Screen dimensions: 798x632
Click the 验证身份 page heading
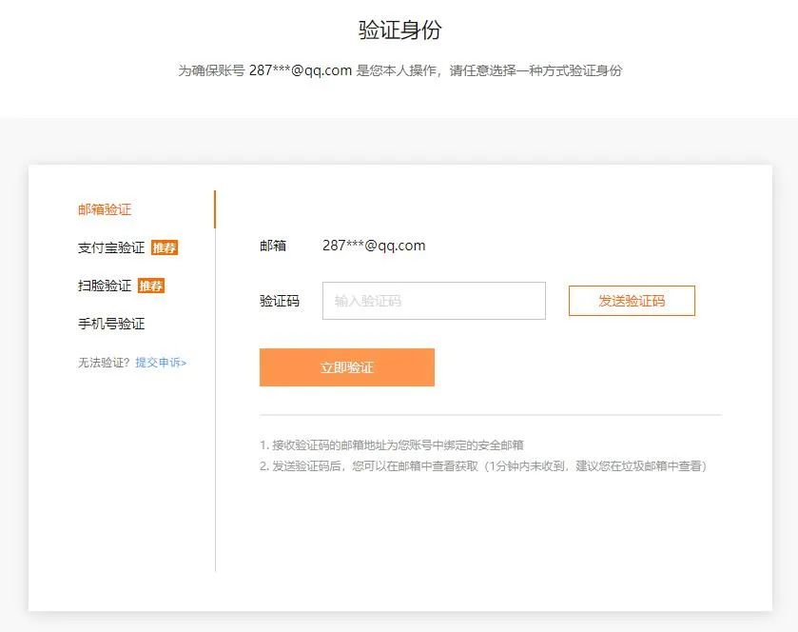pos(399,30)
